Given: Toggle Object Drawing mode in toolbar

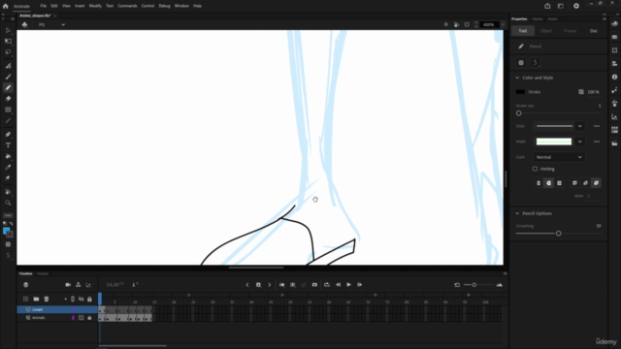Looking at the screenshot, I should click(x=8, y=244).
